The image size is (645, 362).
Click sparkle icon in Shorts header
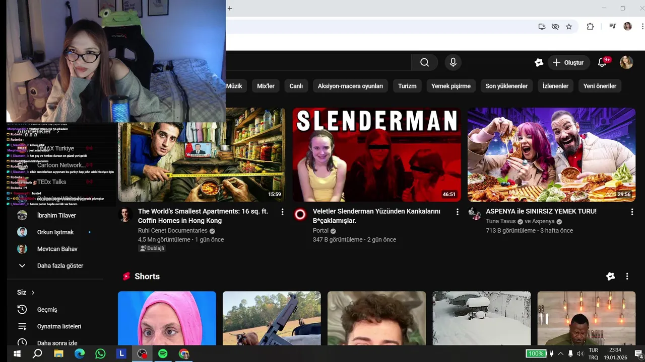610,277
